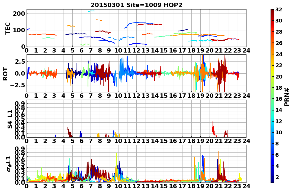Click the colorbar tick label 32
This screenshot has width=292, height=192.
point(279,9)
